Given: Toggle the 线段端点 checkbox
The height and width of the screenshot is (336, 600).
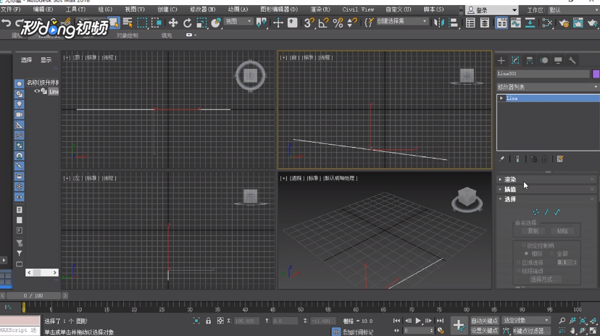Looking at the screenshot, I should [x=519, y=271].
